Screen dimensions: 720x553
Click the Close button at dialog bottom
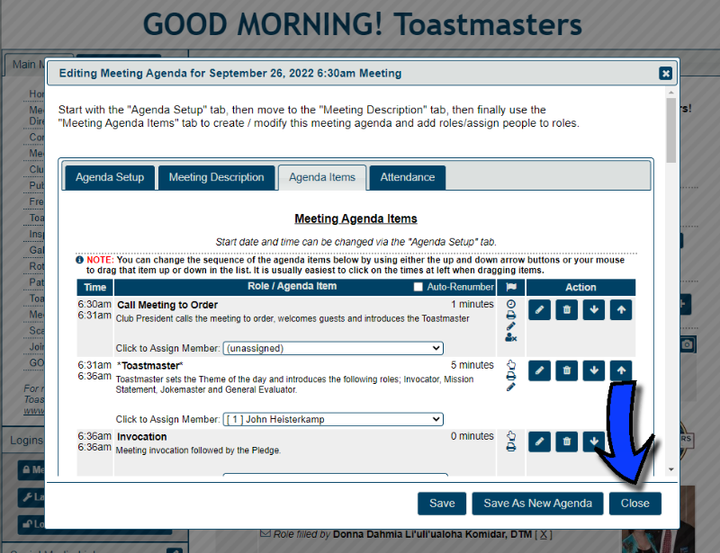tap(634, 504)
